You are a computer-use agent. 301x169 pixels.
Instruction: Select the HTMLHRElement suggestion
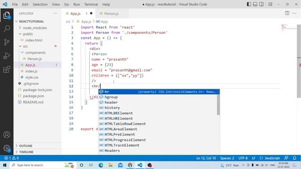coord(158,119)
